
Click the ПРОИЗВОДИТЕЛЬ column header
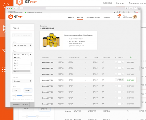[x=74, y=57]
